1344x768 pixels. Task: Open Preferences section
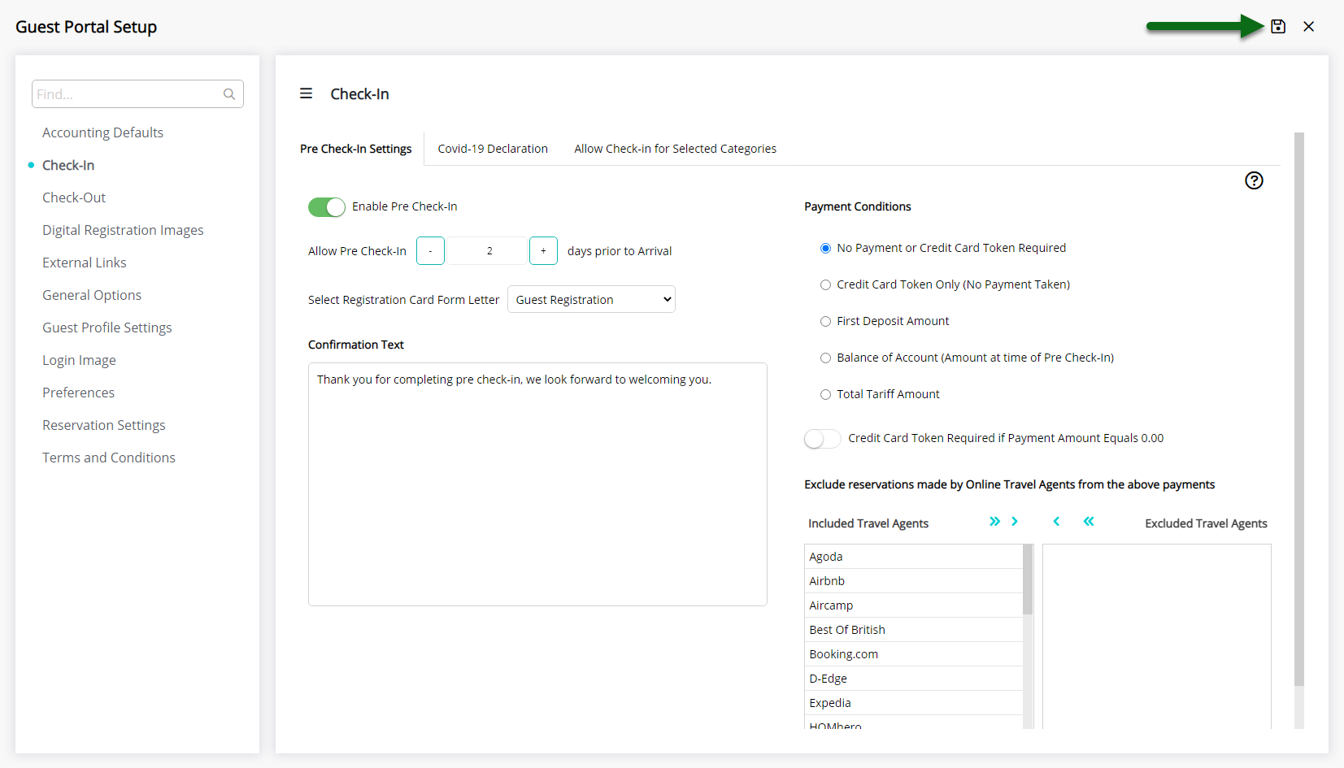tap(78, 393)
